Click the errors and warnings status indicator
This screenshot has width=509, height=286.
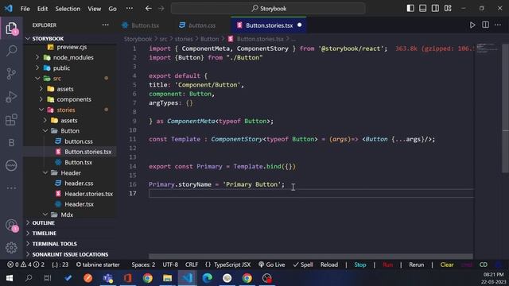pos(26,265)
